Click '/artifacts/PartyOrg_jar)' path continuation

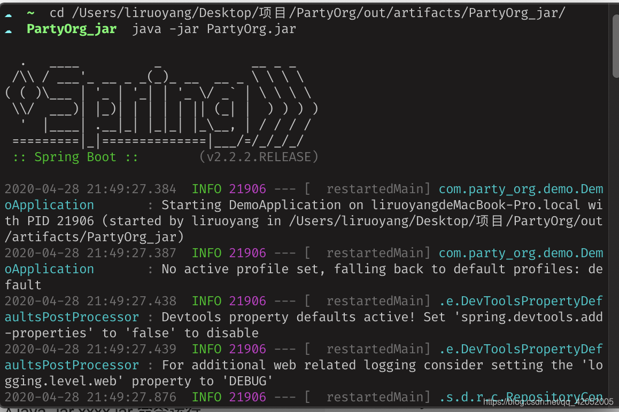[95, 237]
